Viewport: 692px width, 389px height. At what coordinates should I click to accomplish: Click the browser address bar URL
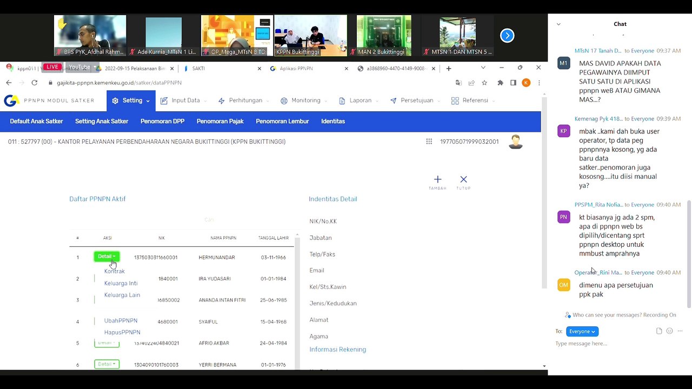click(119, 83)
